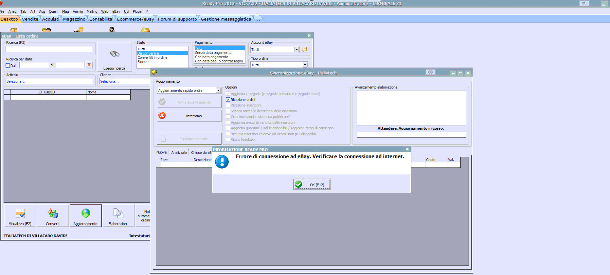Click the red X Interrompi icon

click(x=162, y=115)
